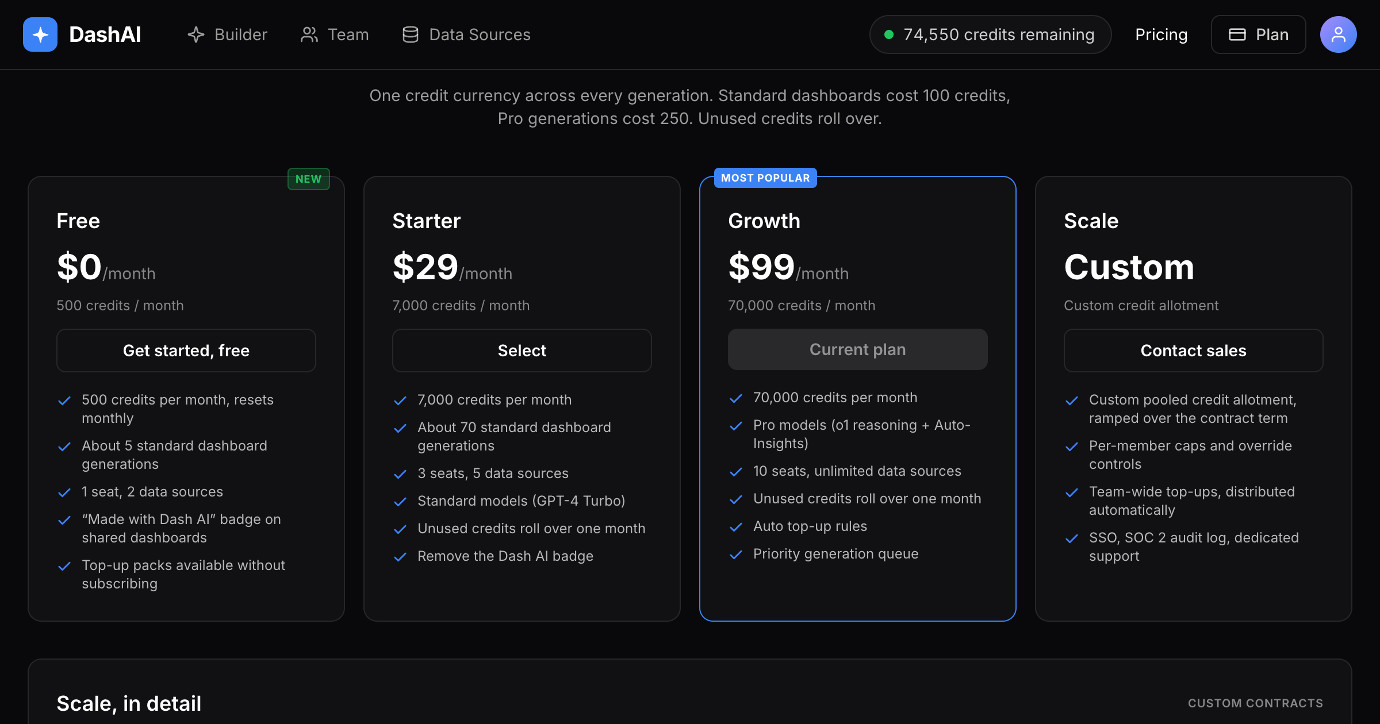This screenshot has width=1380, height=724.
Task: Click the green status dot in credits pill
Action: pos(889,34)
